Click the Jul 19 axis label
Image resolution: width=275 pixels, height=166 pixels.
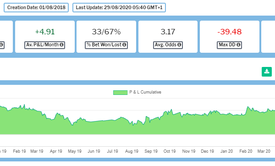click(112, 151)
